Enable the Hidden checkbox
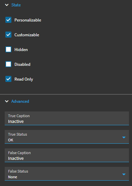This screenshot has width=132, height=186. coord(8,49)
